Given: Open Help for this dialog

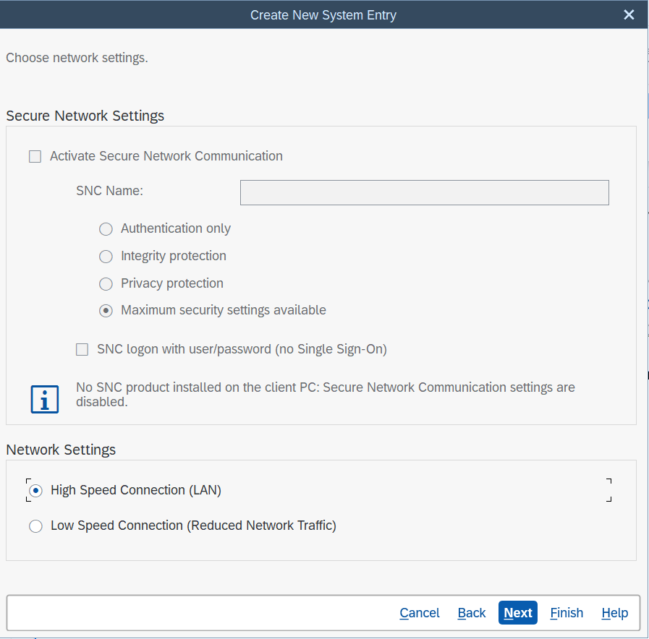Looking at the screenshot, I should pyautogui.click(x=614, y=613).
